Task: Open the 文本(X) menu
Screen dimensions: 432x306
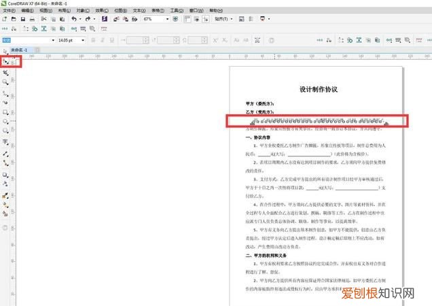Action: (x=139, y=10)
